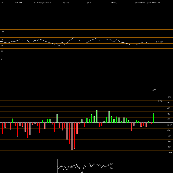Viewport: 173px width, 173px height.
Task: Click the '-100' label on MR axis
Action: pyautogui.click(x=170, y=153)
